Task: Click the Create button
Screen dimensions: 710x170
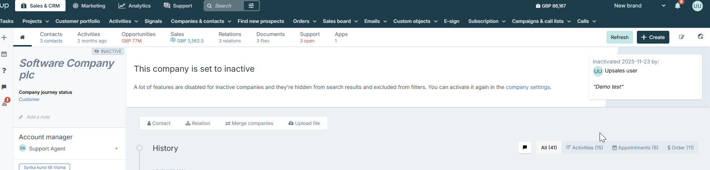Action: (x=653, y=37)
